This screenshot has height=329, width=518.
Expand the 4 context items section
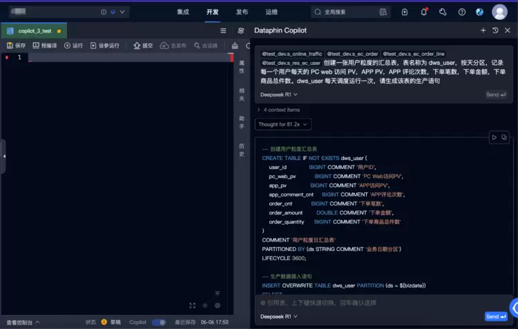pos(278,110)
